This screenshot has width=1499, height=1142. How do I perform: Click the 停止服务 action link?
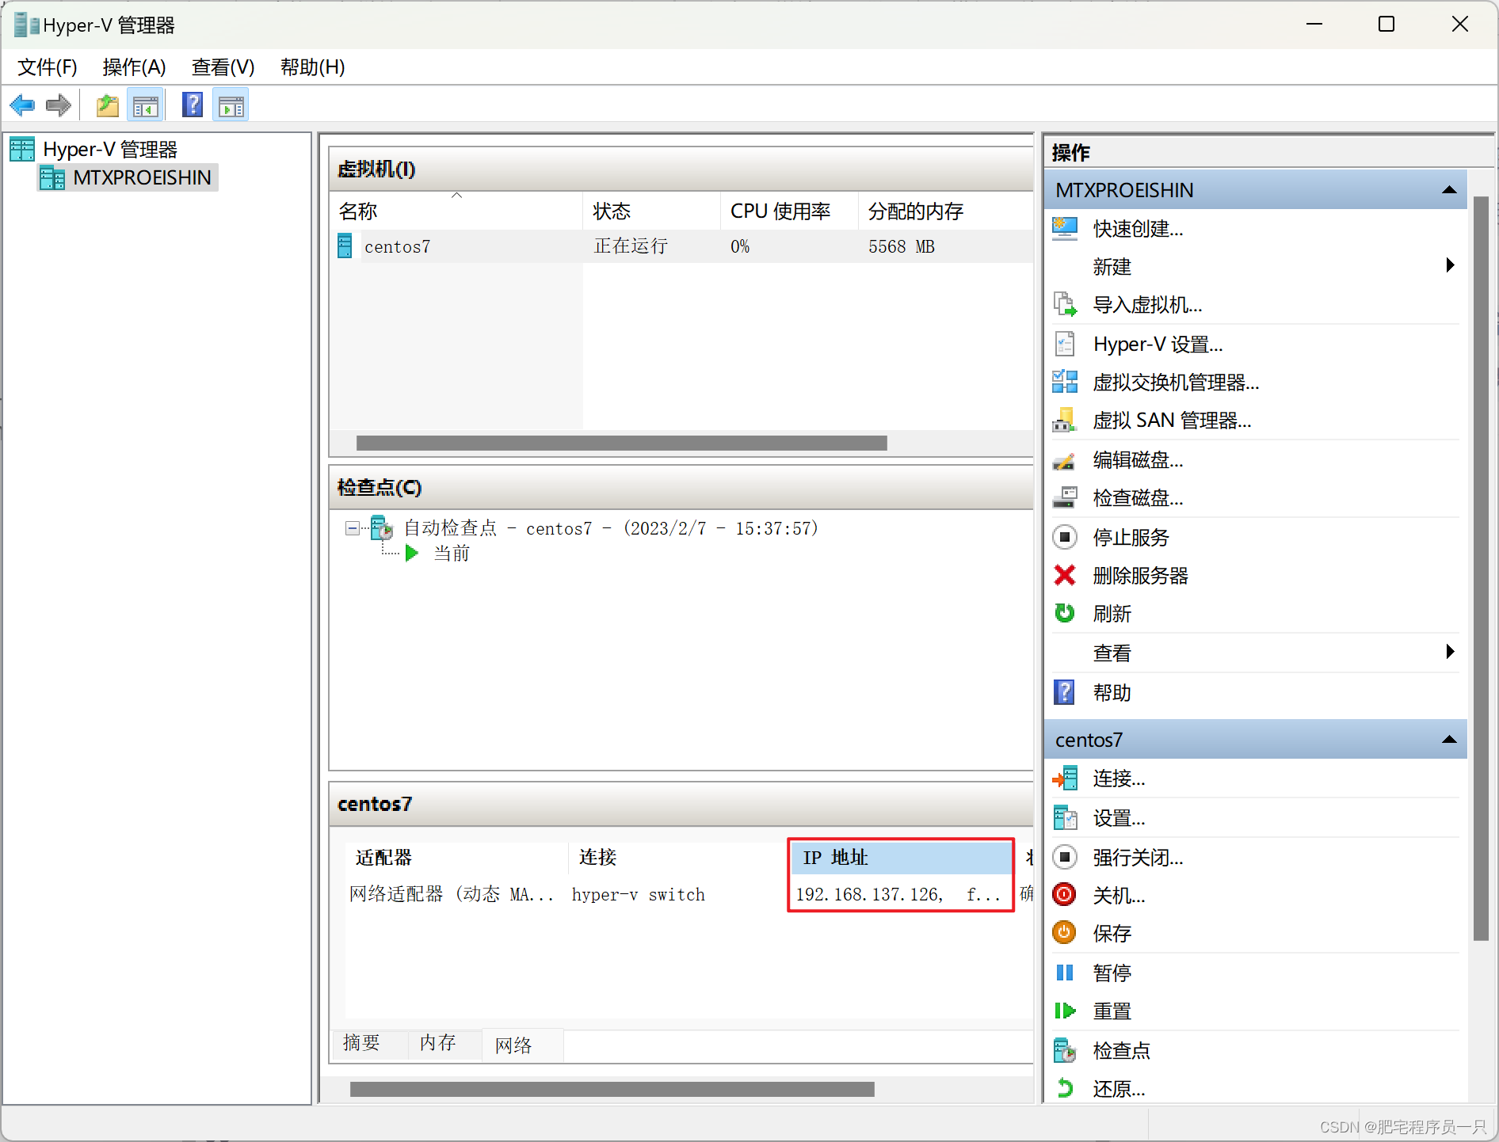pyautogui.click(x=1131, y=538)
